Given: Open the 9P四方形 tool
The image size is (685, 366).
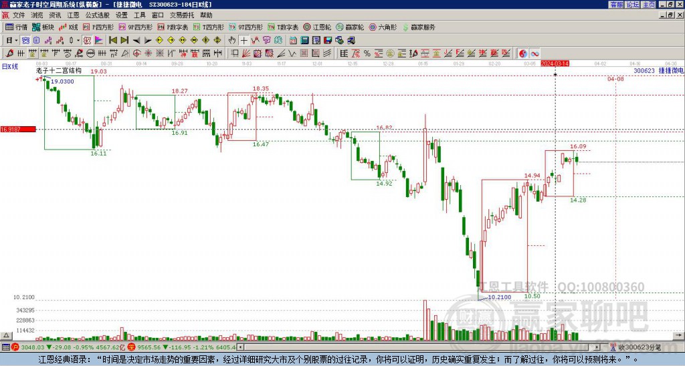Looking at the screenshot, I should pos(136,27).
